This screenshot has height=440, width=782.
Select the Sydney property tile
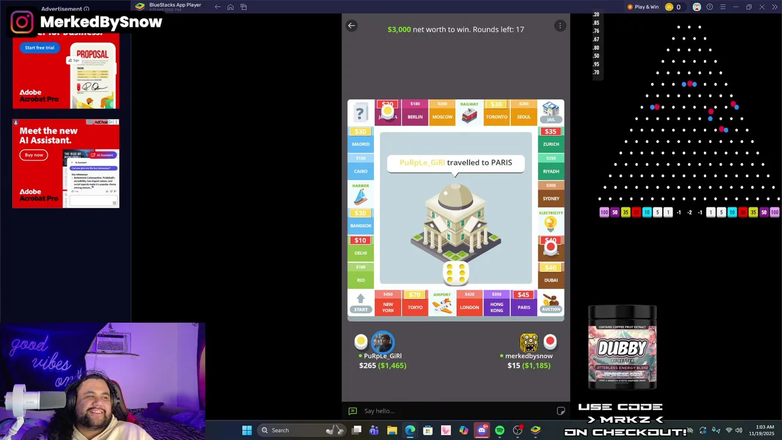point(551,194)
